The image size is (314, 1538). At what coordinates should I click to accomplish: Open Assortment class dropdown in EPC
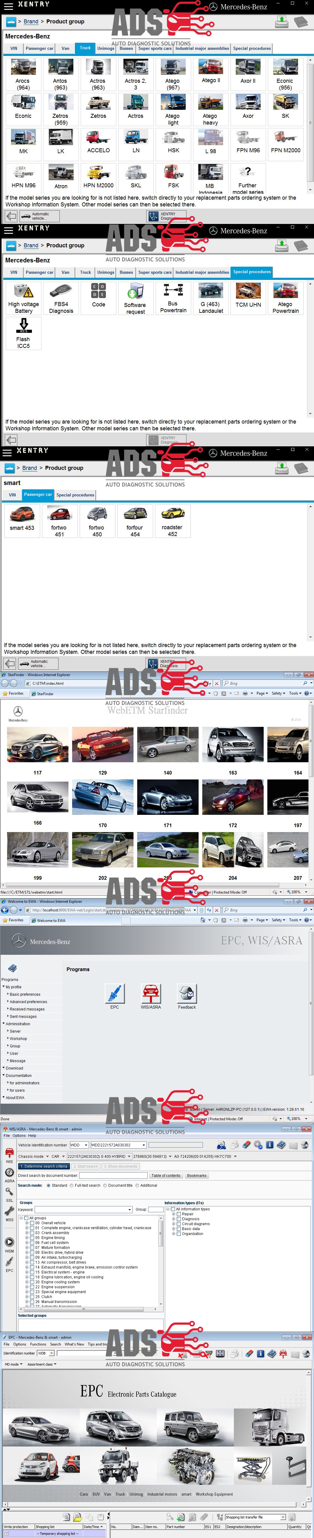tap(42, 1364)
